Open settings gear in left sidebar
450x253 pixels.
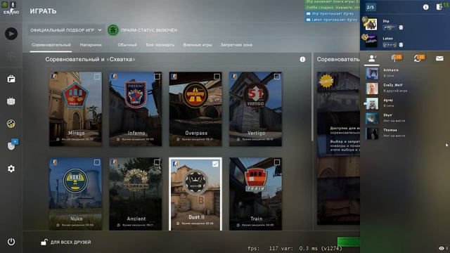11,169
